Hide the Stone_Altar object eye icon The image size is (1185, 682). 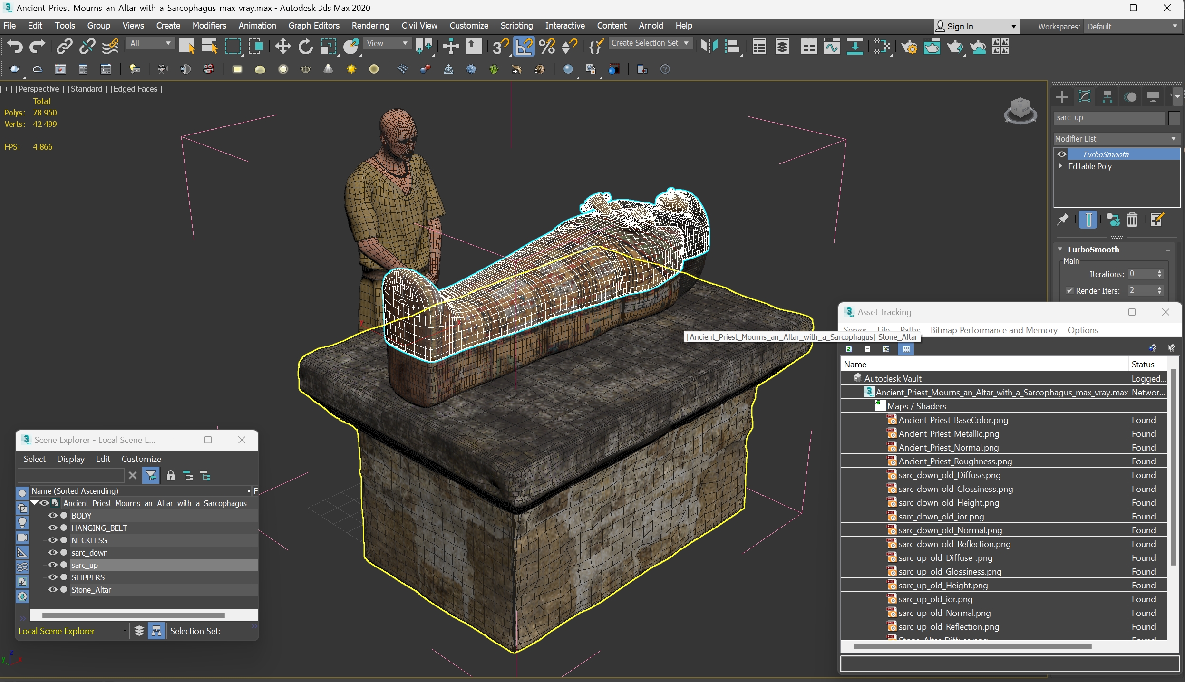tap(52, 590)
